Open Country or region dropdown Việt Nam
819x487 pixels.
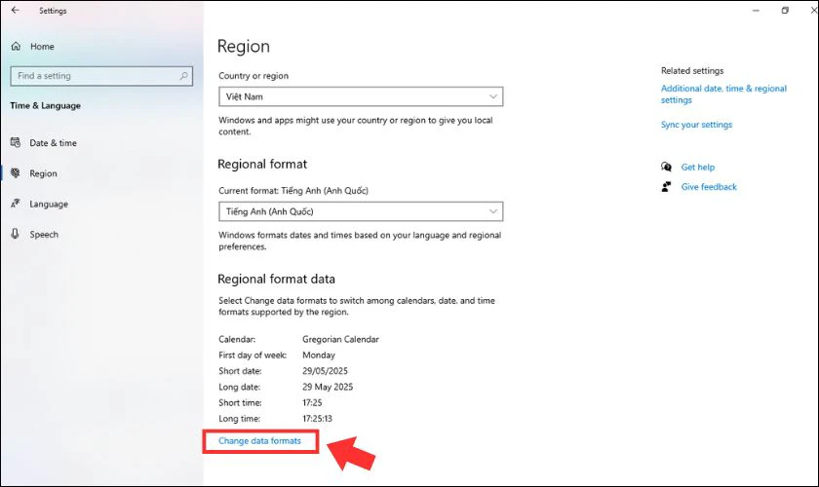(361, 96)
